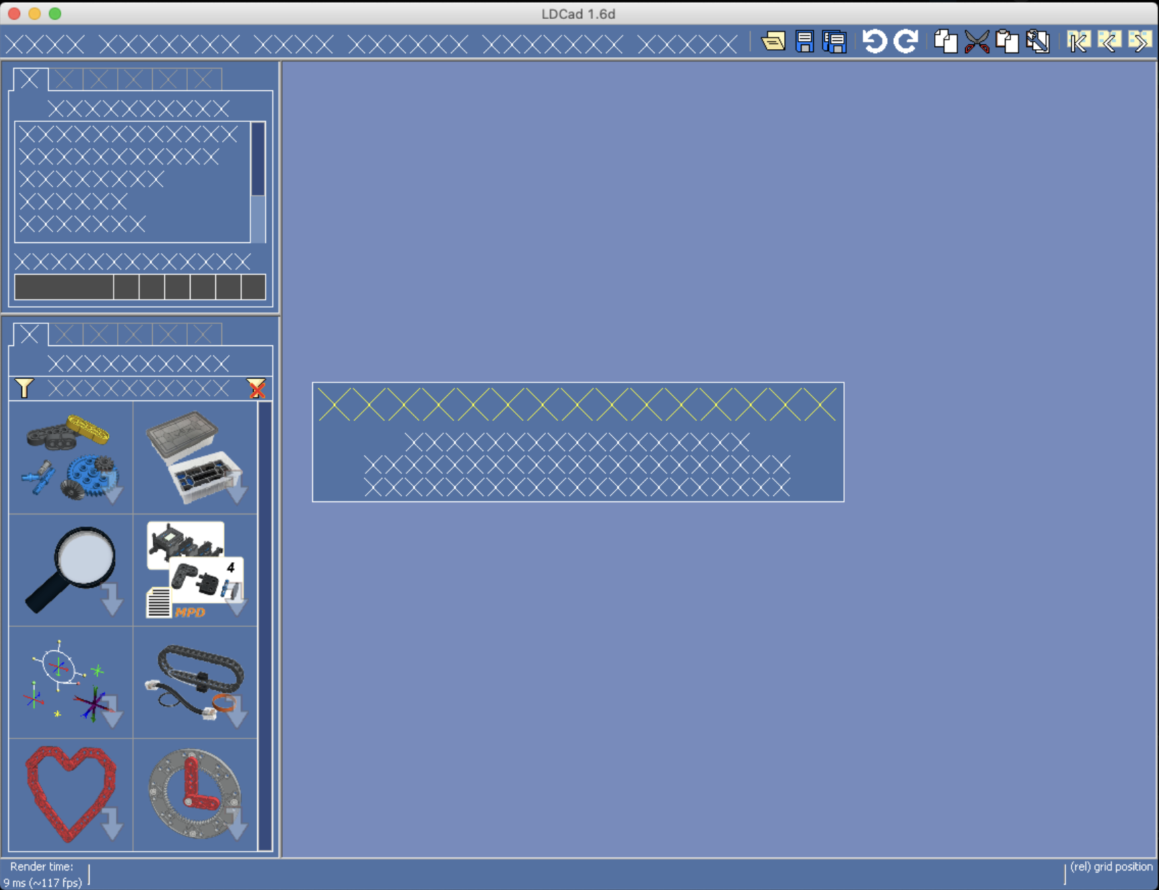The width and height of the screenshot is (1159, 890).
Task: Undo the last action via toolbar arrow
Action: pos(874,42)
